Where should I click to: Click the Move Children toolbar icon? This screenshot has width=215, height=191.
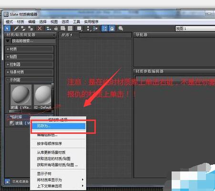click(48, 29)
